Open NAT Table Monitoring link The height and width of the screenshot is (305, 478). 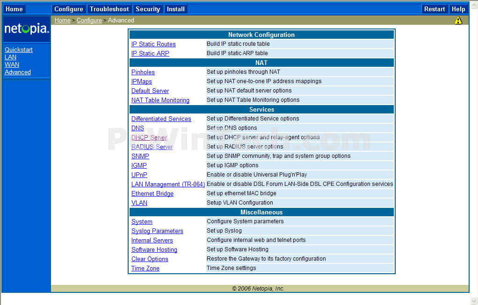160,100
